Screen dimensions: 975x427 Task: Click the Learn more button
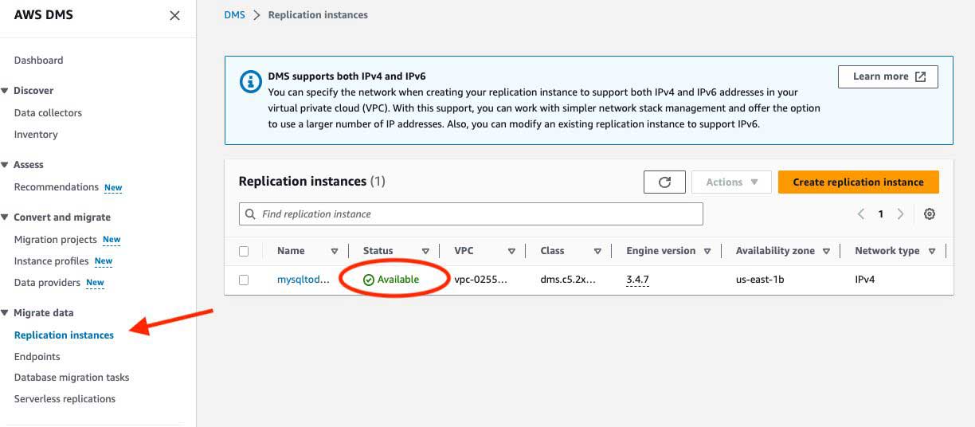tap(887, 76)
